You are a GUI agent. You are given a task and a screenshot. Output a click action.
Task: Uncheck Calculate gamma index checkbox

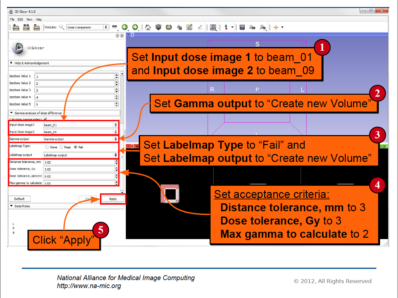[x=45, y=119]
